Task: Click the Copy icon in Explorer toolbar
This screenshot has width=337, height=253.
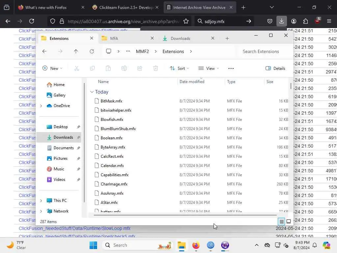Action: click(x=92, y=69)
